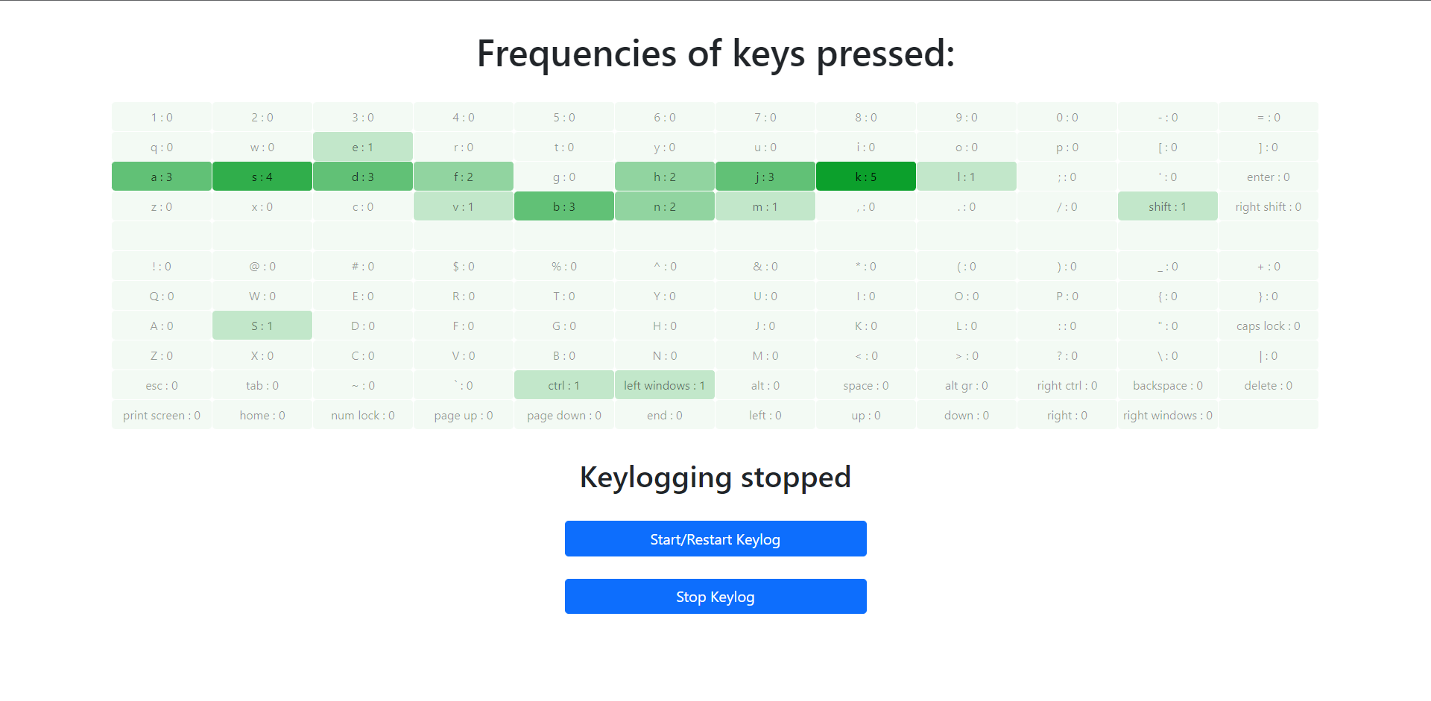The width and height of the screenshot is (1431, 701).
Task: Click the ctrl : 1 cell
Action: coord(563,385)
